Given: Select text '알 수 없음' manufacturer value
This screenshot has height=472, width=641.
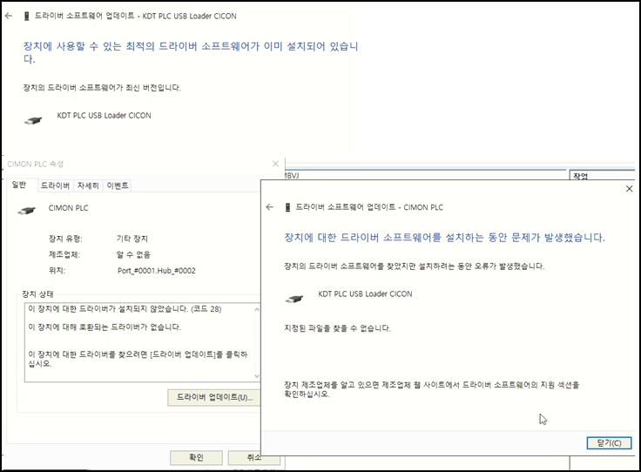Looking at the screenshot, I should tap(133, 254).
